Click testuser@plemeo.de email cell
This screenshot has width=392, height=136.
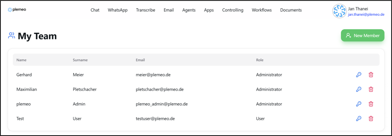tap(155, 119)
